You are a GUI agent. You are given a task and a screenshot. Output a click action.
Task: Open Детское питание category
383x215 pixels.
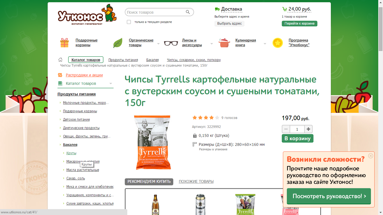(x=76, y=120)
